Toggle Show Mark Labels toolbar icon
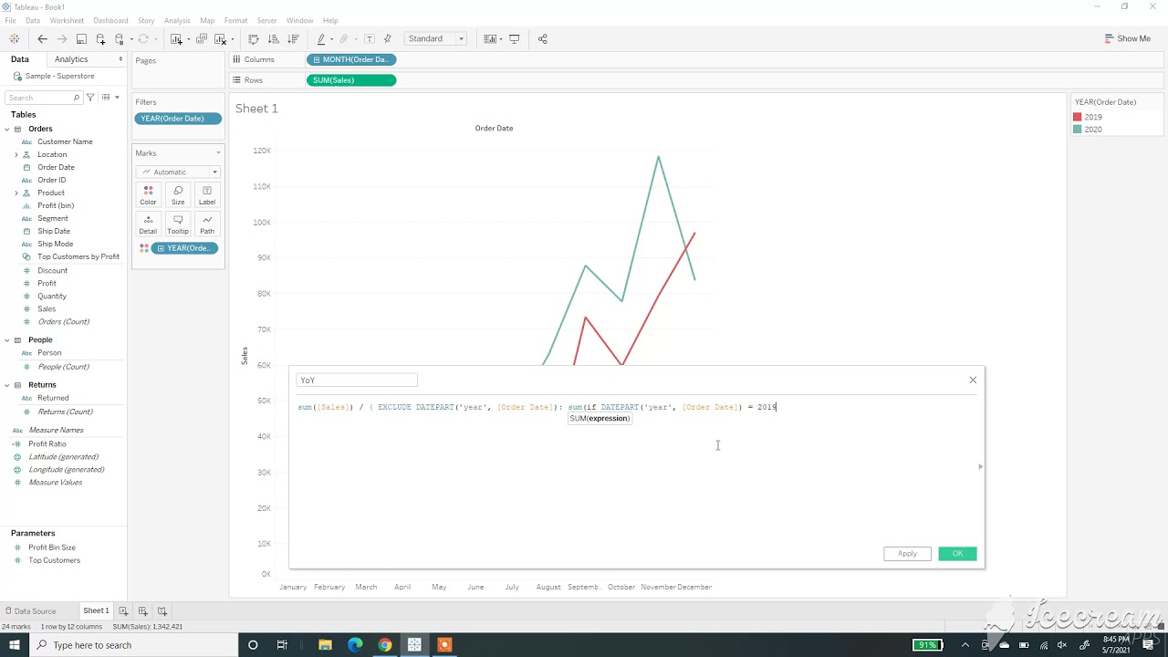The height and width of the screenshot is (657, 1168). pyautogui.click(x=369, y=39)
